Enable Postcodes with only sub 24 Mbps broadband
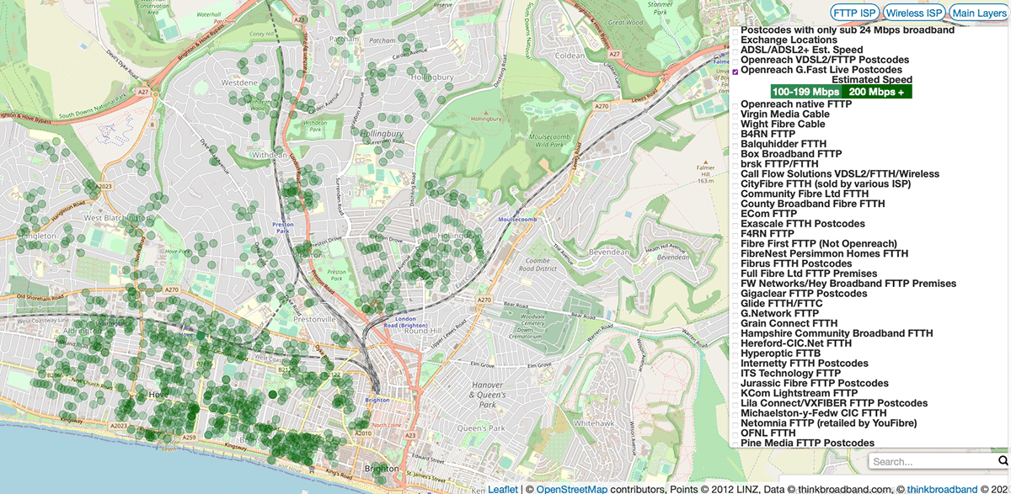Image resolution: width=1011 pixels, height=494 pixels. point(736,30)
